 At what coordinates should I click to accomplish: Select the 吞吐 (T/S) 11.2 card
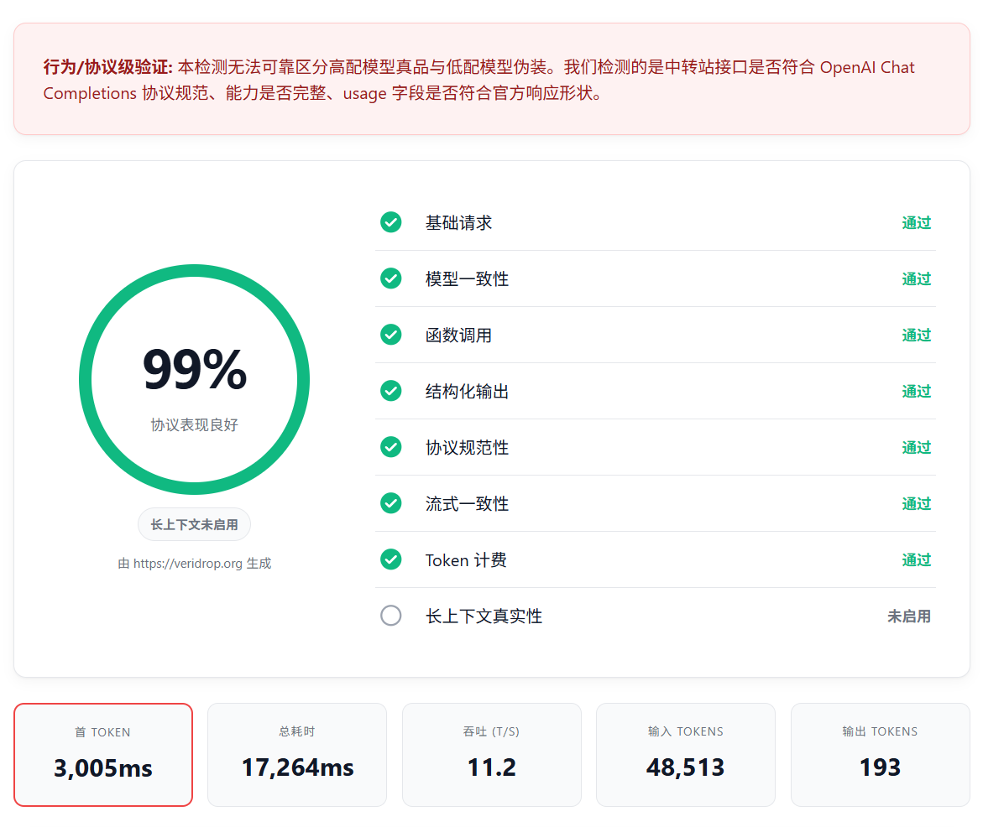[x=492, y=754]
